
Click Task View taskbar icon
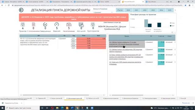(x=47, y=108)
